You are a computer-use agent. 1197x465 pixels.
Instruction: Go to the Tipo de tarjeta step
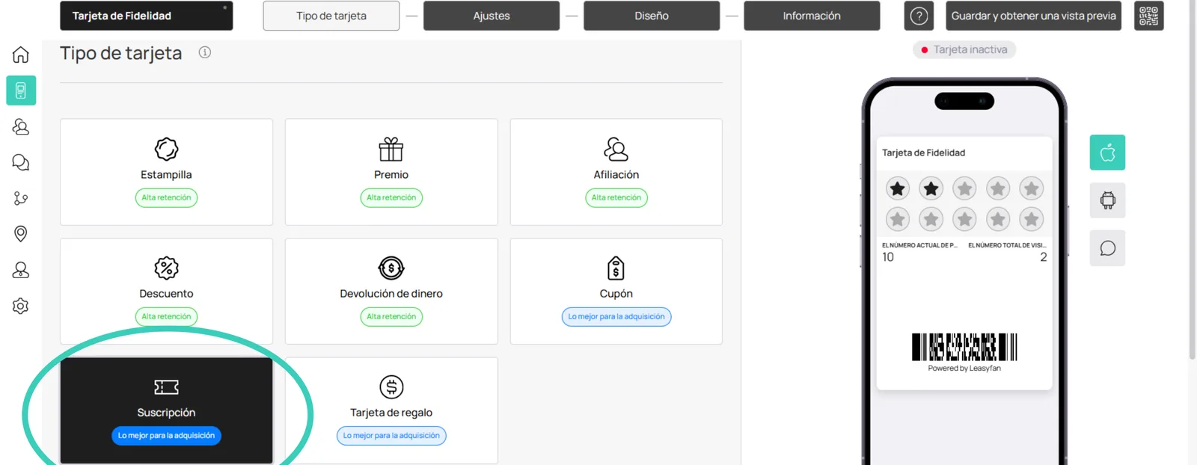click(331, 16)
